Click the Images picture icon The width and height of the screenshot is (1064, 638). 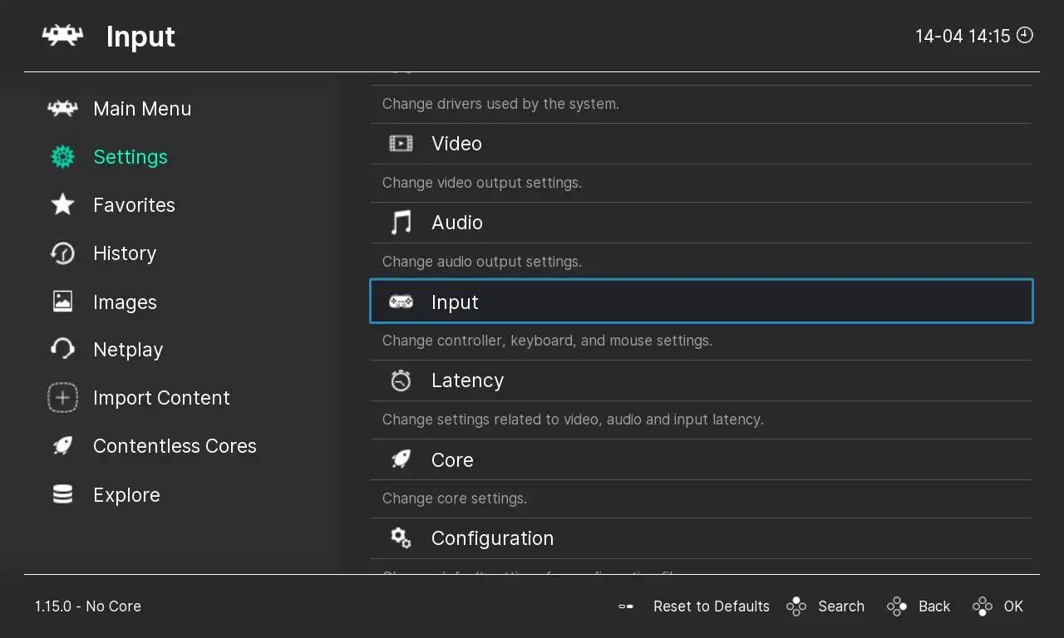63,302
